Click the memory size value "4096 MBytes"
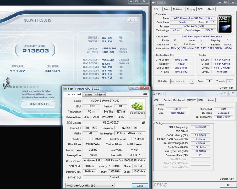Viewport: 237px width, 189px height. click(x=177, y=113)
